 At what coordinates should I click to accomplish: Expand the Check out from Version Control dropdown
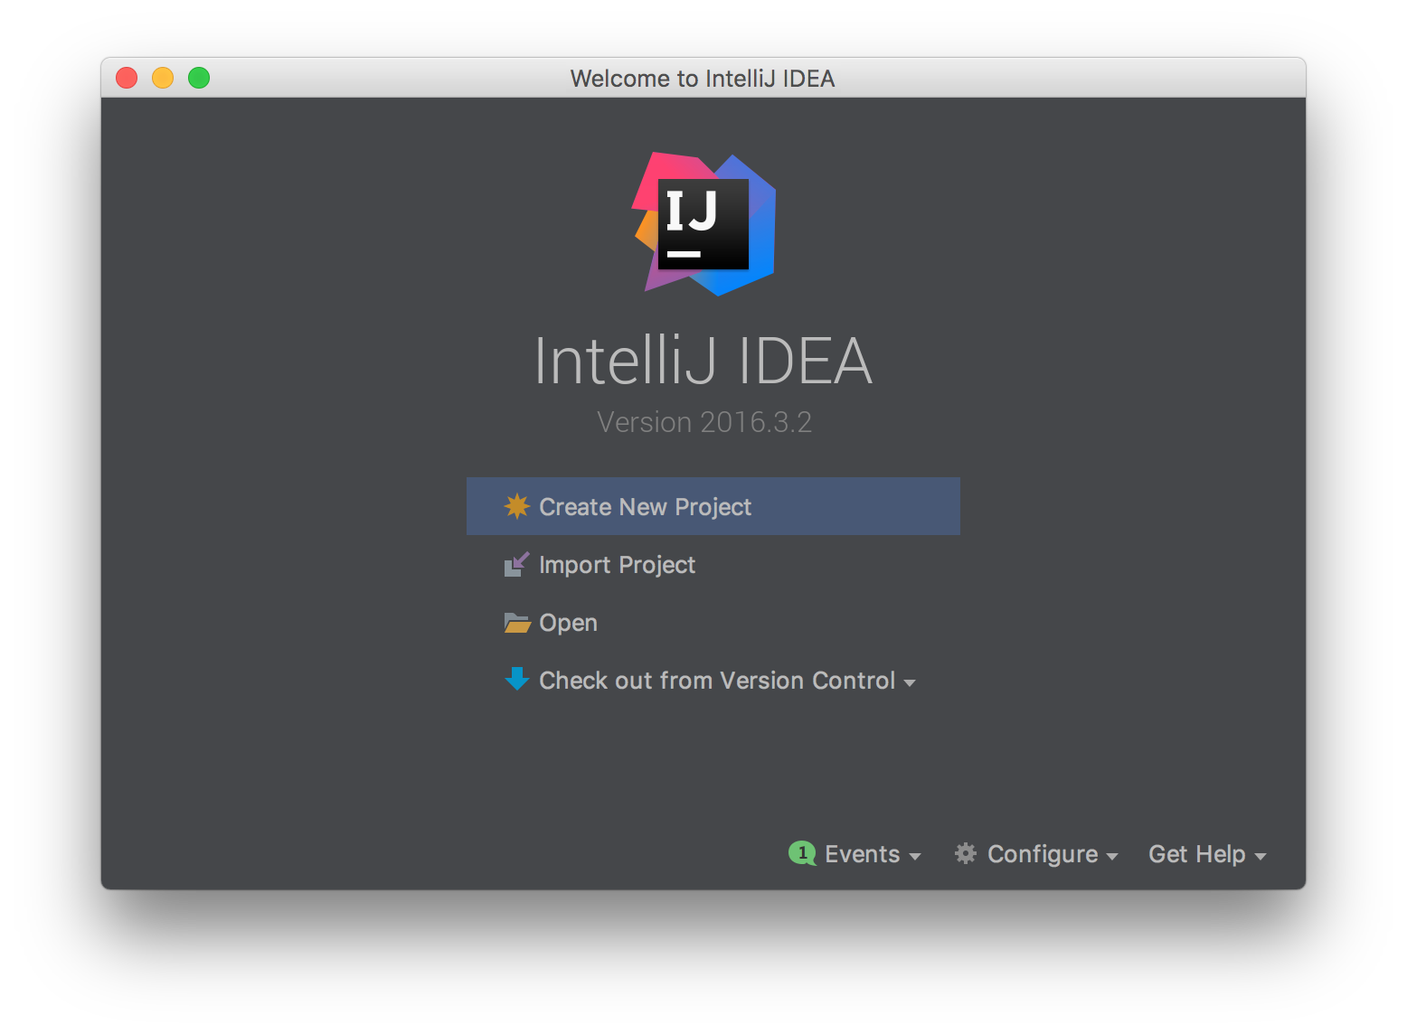[911, 681]
